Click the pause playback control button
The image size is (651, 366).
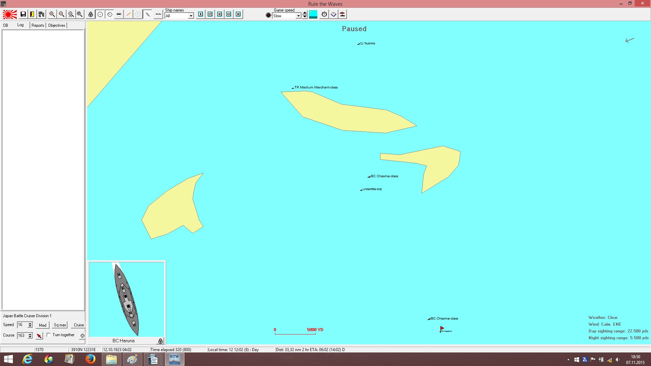pos(238,14)
